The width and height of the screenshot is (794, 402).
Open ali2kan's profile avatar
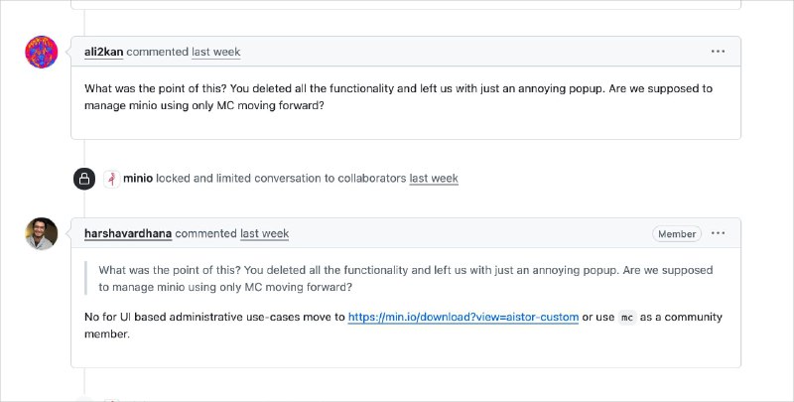[41, 52]
